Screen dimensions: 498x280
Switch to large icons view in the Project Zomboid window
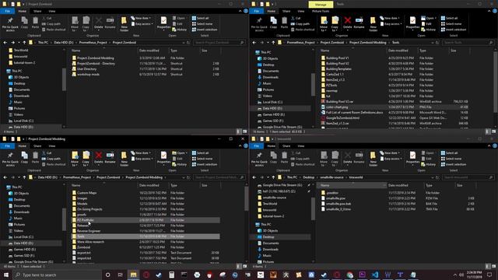coord(245,131)
